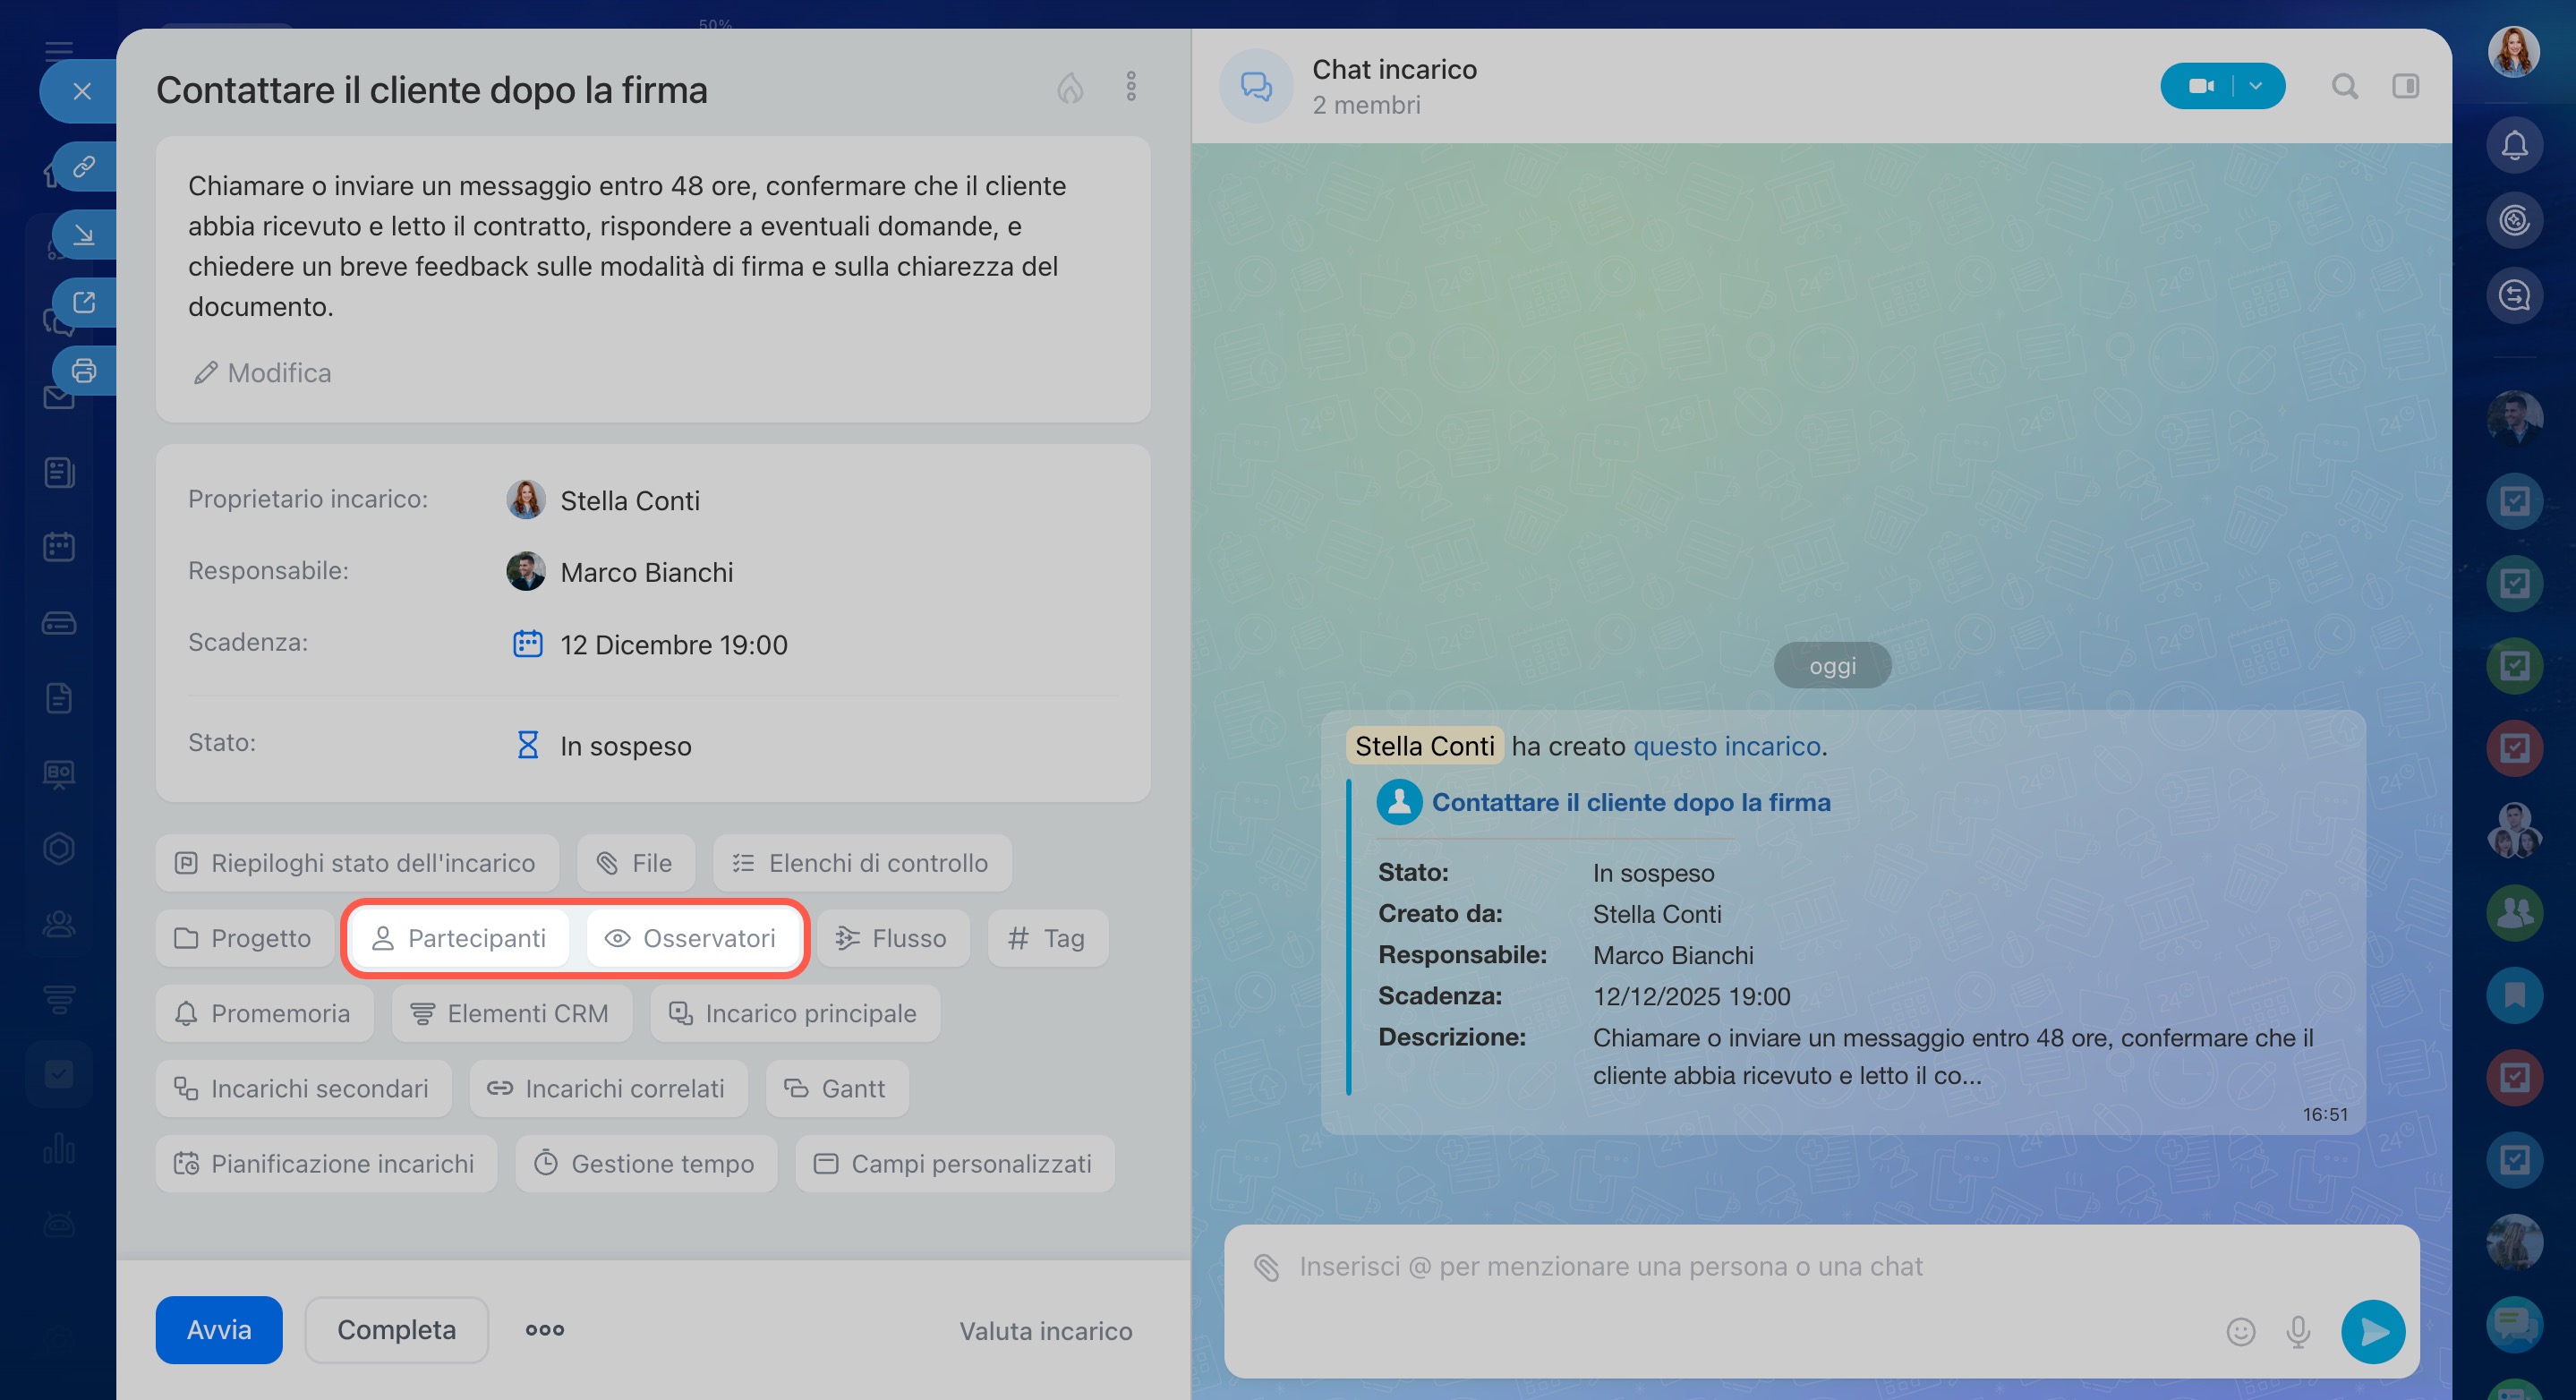Search within the task chat
2576x1400 pixels.
click(x=2344, y=87)
